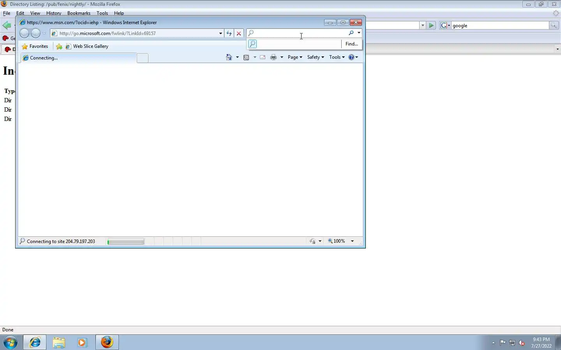Open a new tab in Internet Explorer
The height and width of the screenshot is (350, 561).
click(143, 58)
